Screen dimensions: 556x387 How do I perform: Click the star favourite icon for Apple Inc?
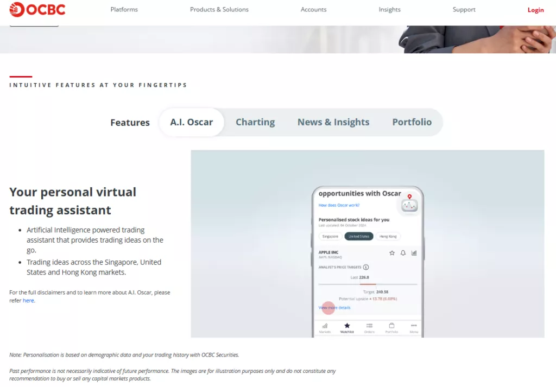click(x=392, y=253)
